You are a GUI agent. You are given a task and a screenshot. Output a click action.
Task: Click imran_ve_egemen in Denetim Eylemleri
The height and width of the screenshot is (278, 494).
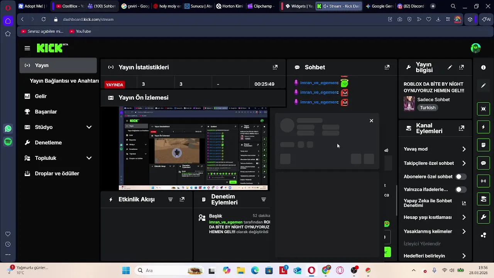pyautogui.click(x=226, y=222)
